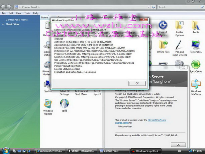Image resolution: width=205 pixels, height=154 pixels.
Task: Open the speaker sound icon in Control Panel
Action: click(179, 63)
